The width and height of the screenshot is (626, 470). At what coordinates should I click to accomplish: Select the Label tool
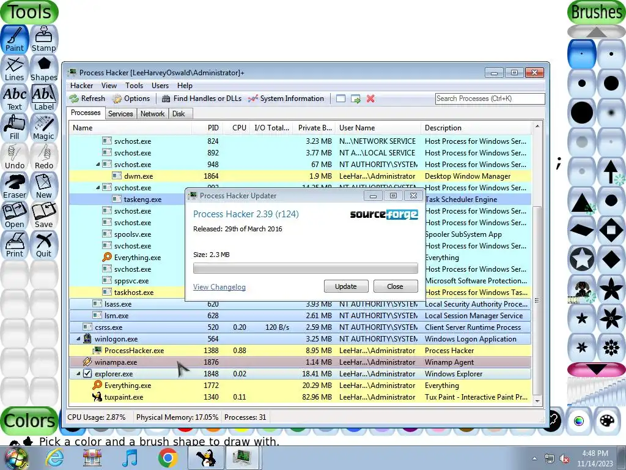44,98
